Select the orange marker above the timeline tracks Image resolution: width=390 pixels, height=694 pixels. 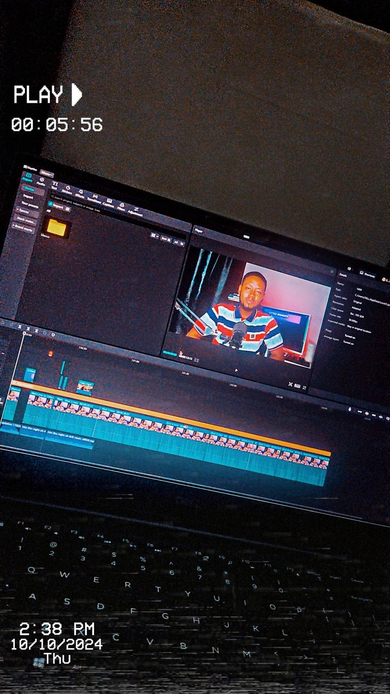pos(50,353)
